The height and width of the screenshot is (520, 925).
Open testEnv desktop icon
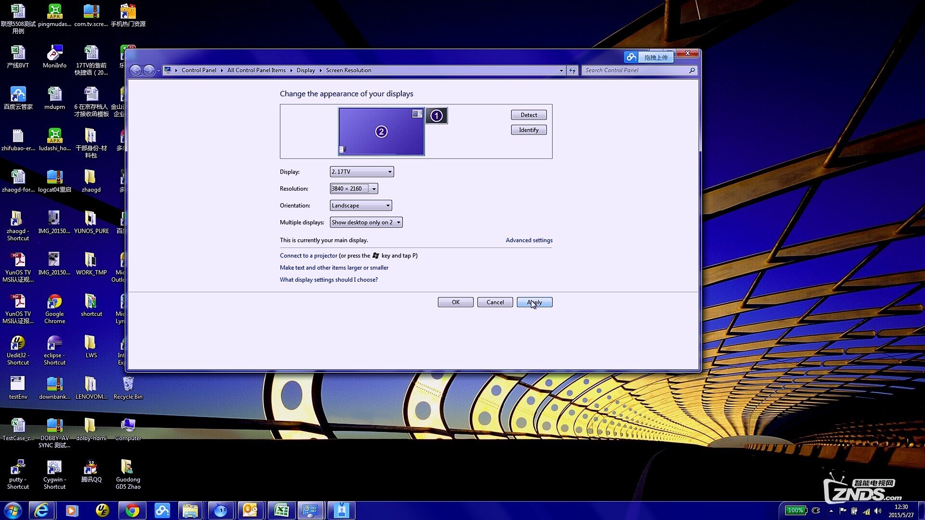pos(18,388)
